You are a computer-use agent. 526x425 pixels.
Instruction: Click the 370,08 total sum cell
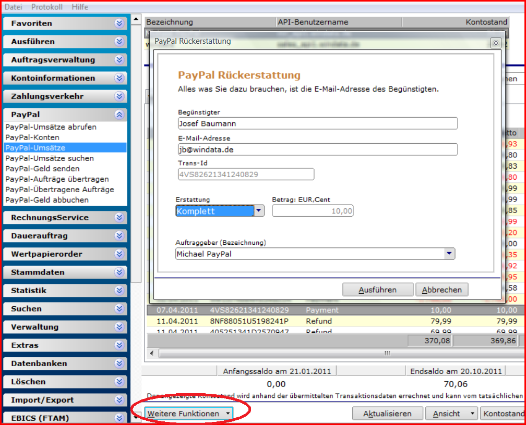[430, 341]
